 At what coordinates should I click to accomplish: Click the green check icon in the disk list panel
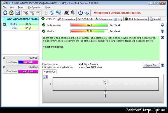(4, 25)
